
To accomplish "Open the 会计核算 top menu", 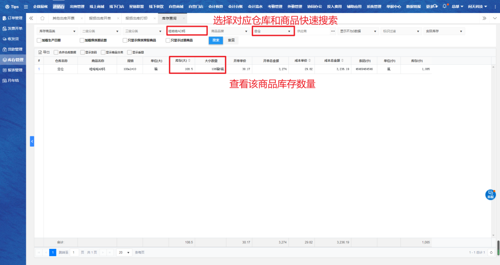I will [215, 6].
